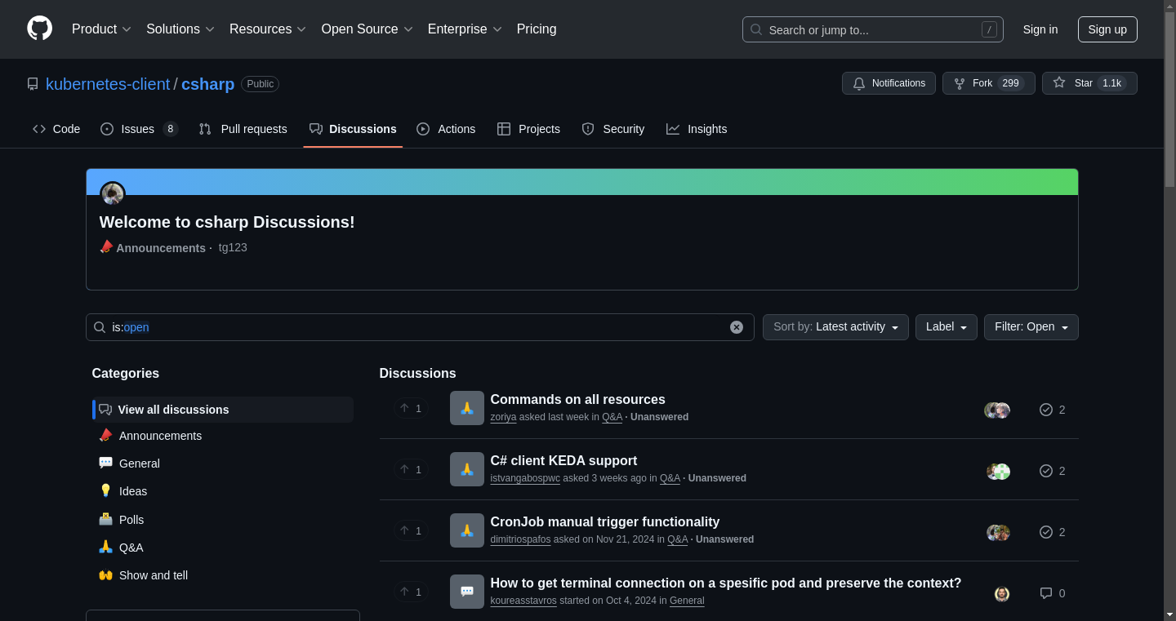Open istvangabospwc profile link
1176x621 pixels.
[x=525, y=478]
